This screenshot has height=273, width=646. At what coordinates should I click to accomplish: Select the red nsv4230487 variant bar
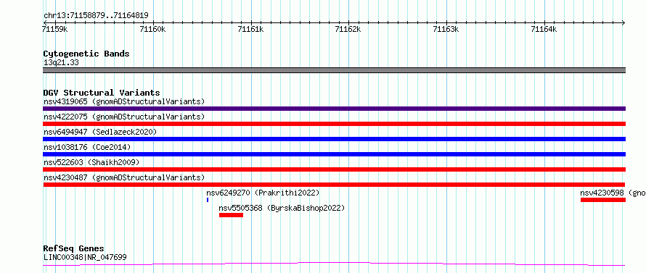tap(334, 185)
